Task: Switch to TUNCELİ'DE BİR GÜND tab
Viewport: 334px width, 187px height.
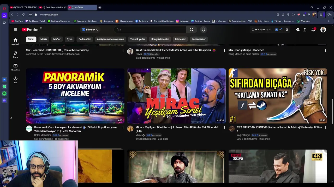Action: click(23, 7)
